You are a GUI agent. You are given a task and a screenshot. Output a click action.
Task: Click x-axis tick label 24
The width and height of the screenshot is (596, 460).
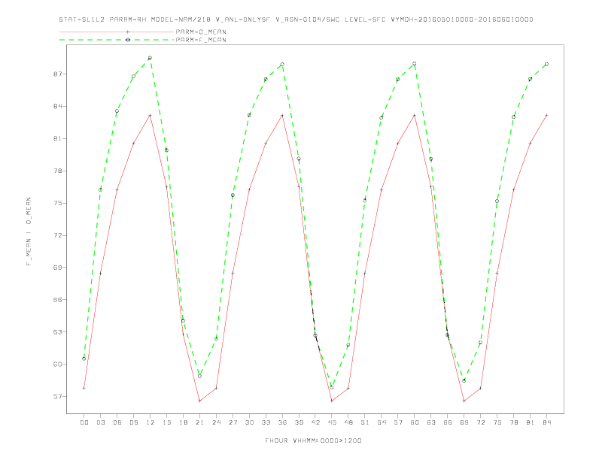tap(216, 422)
